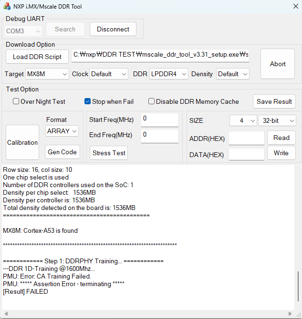Viewport: 302px width, 319px height.
Task: Open the DDR LPDDR4 dropdown
Action: point(168,74)
